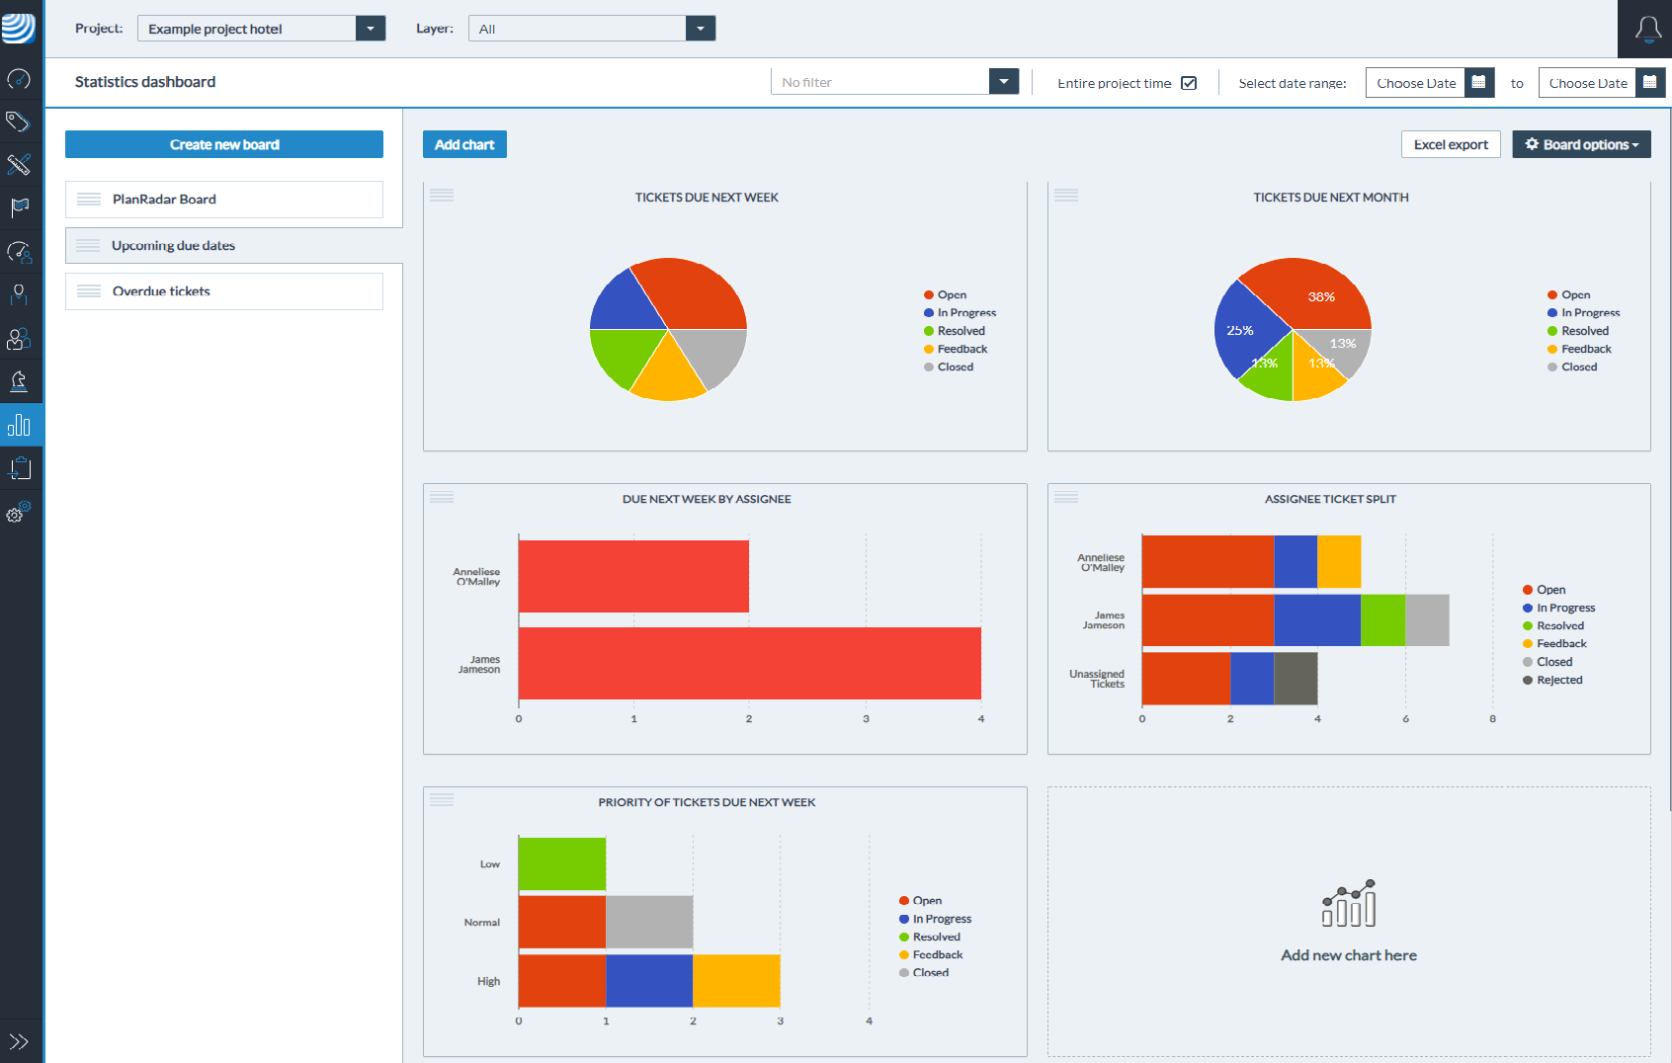Open the Project dropdown
Screen dimensions: 1672x1063
click(370, 29)
